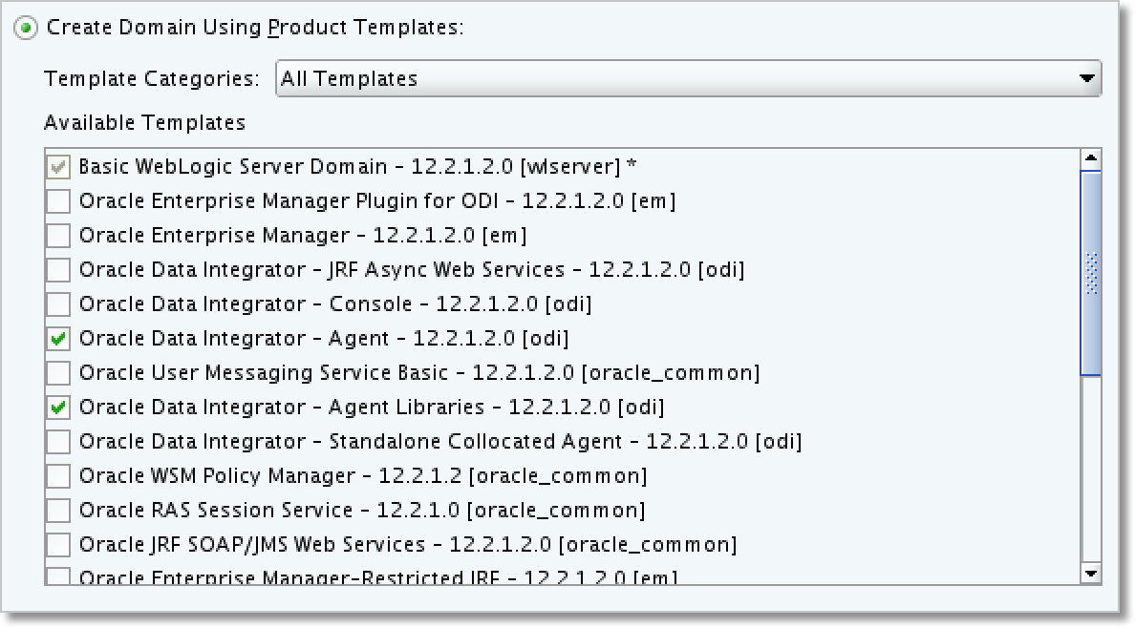Screen dimensions: 1135x628
Task: Check Oracle Enterprise Manager Plugin for ODI
Action: pyautogui.click(x=58, y=201)
